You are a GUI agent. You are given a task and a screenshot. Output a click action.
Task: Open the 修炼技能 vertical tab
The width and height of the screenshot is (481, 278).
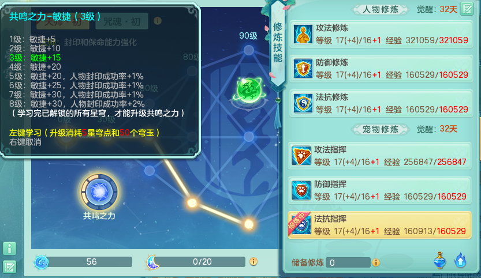tap(278, 42)
